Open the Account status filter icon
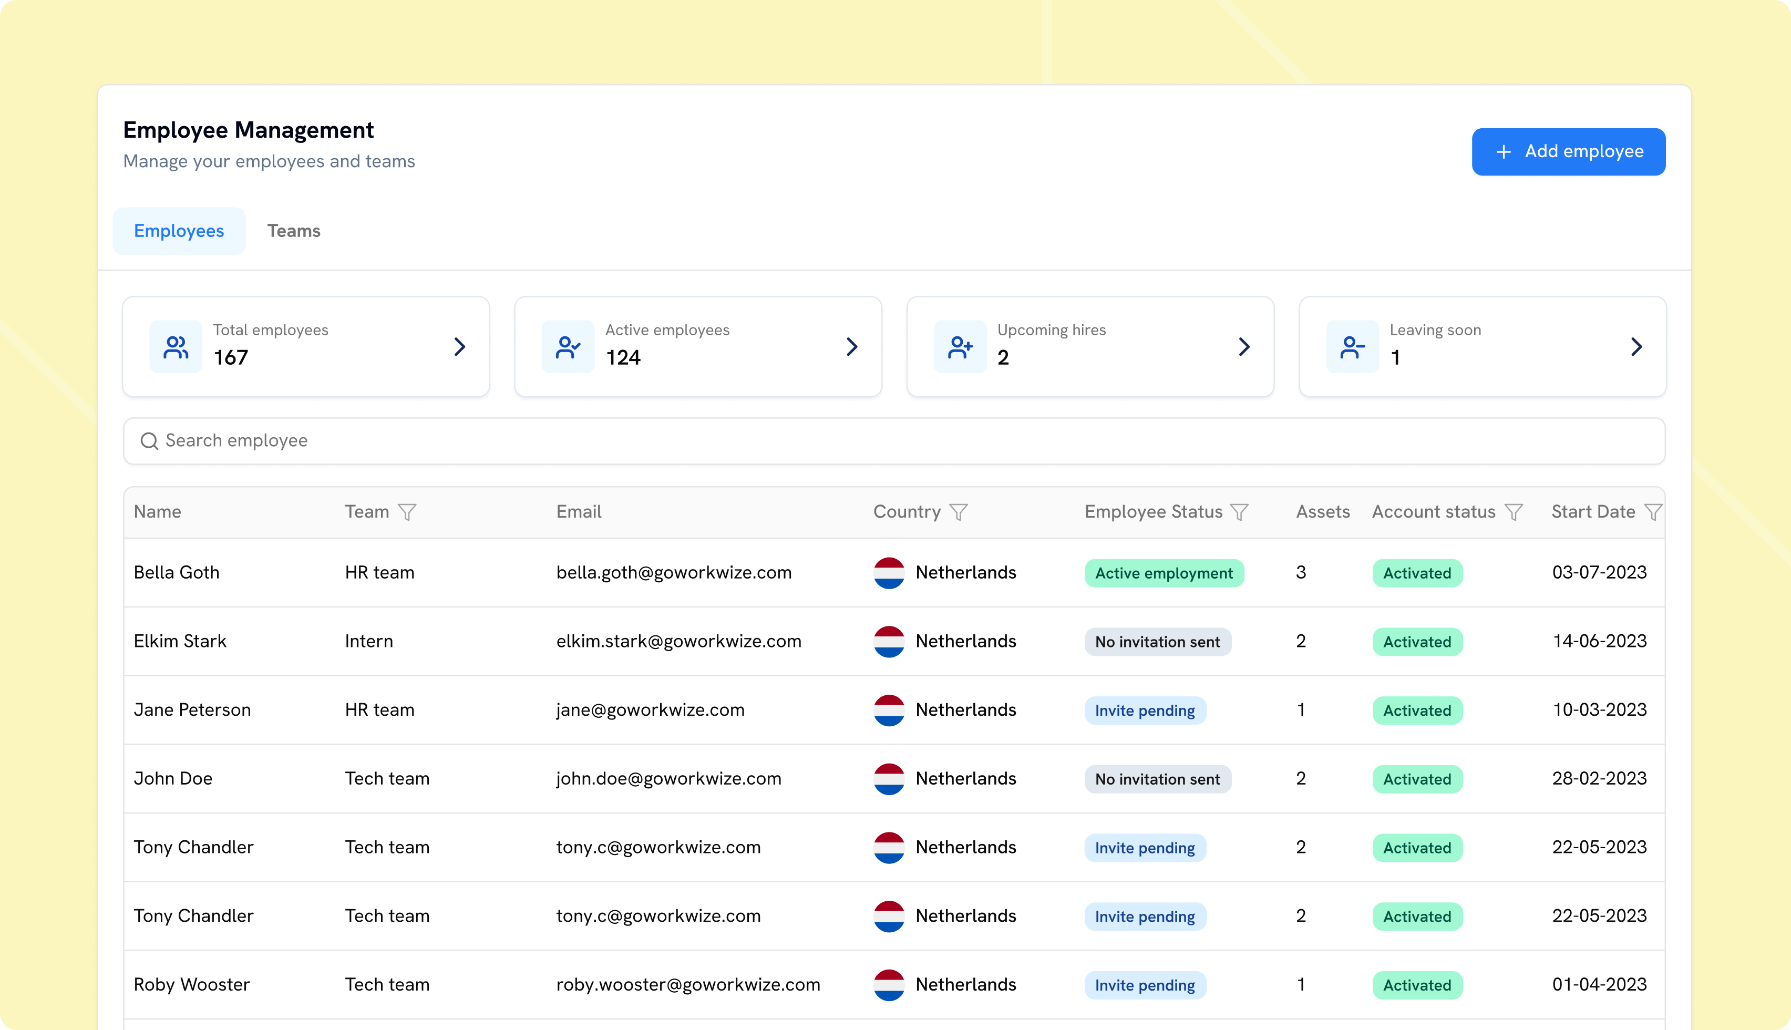 click(1513, 511)
